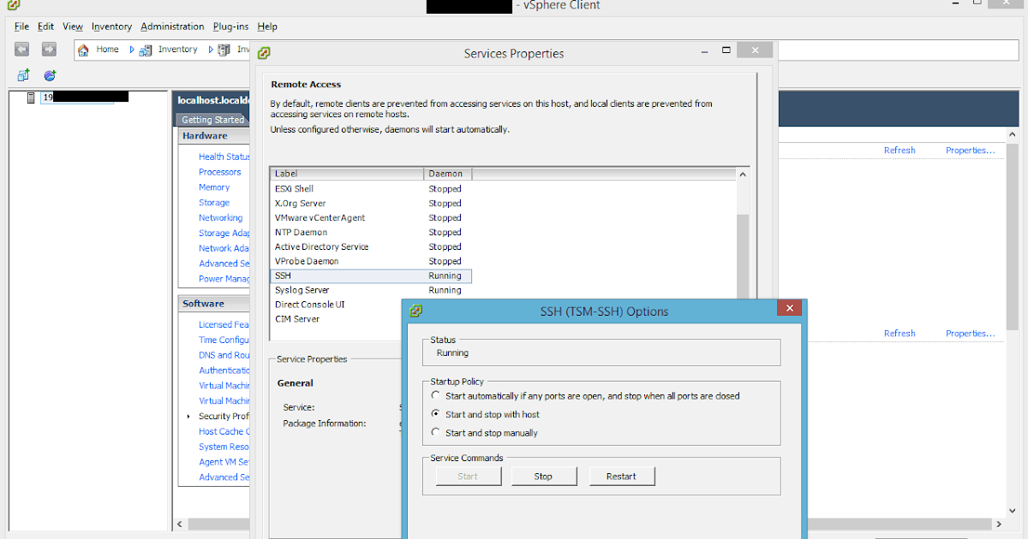Choose Start and stop manually policy

(436, 433)
